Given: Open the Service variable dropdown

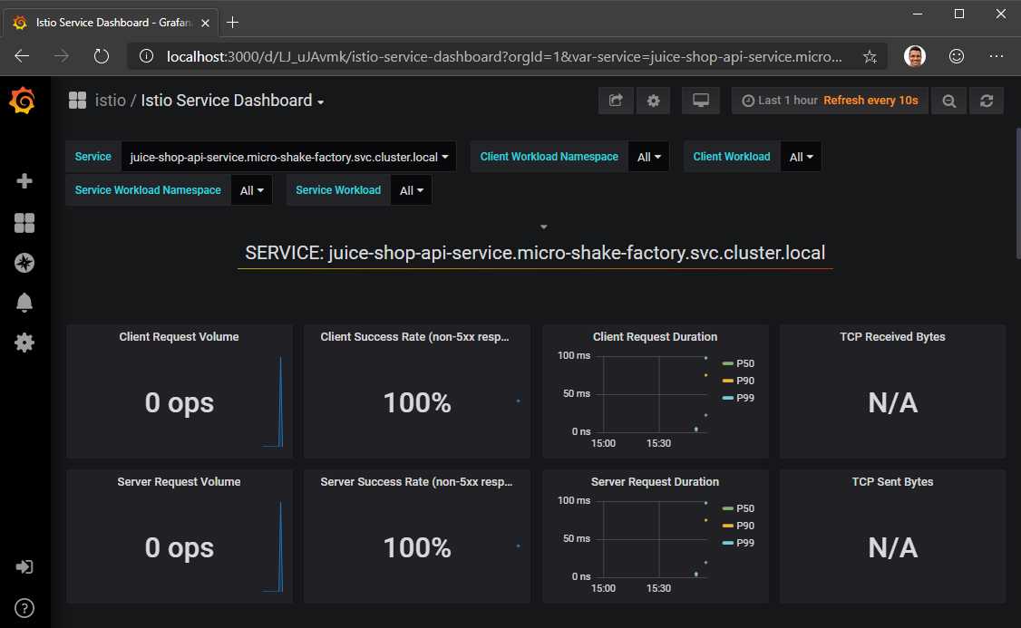Looking at the screenshot, I should point(288,156).
